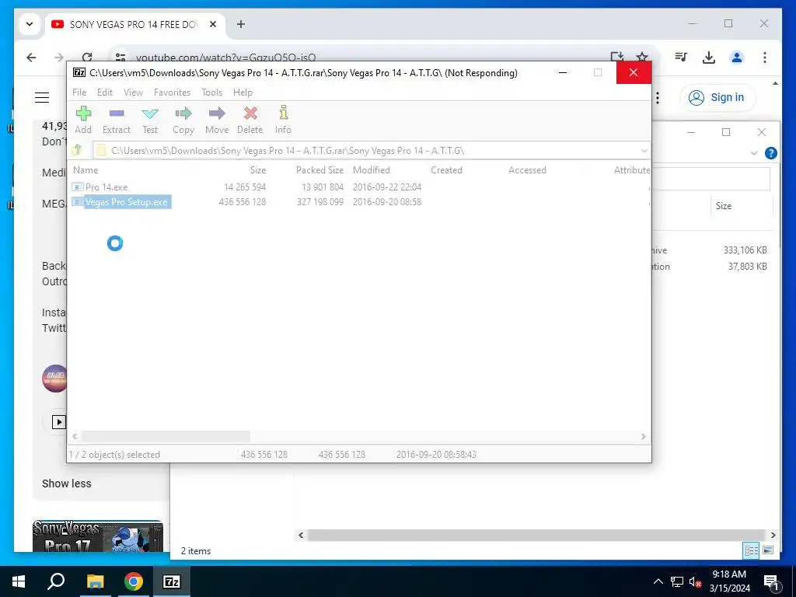Switch Explorer to details view icon
Image resolution: width=796 pixels, height=597 pixels.
(x=752, y=550)
